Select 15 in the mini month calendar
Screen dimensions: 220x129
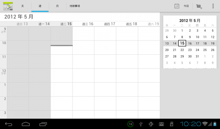(x=182, y=43)
